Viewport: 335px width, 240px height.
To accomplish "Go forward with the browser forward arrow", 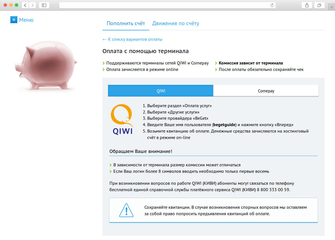I will pos(32,5).
